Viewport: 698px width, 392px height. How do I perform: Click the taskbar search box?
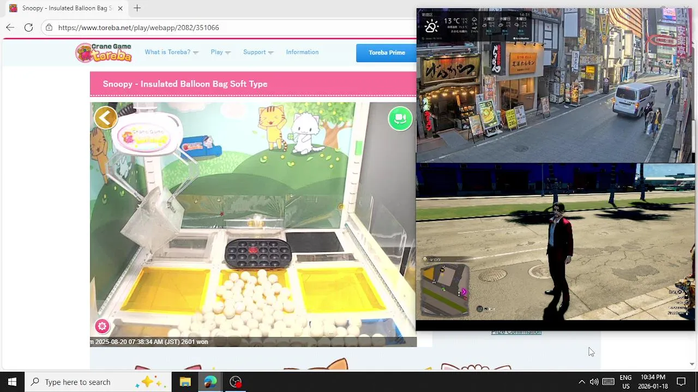pyautogui.click(x=98, y=382)
